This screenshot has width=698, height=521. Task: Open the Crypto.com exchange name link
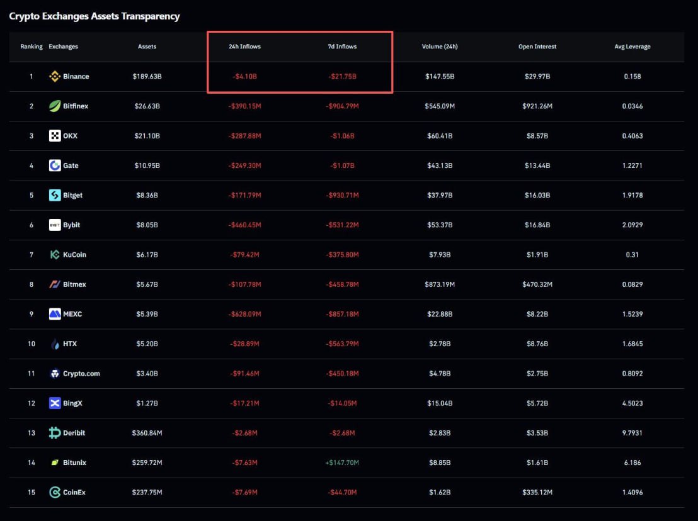click(x=81, y=374)
